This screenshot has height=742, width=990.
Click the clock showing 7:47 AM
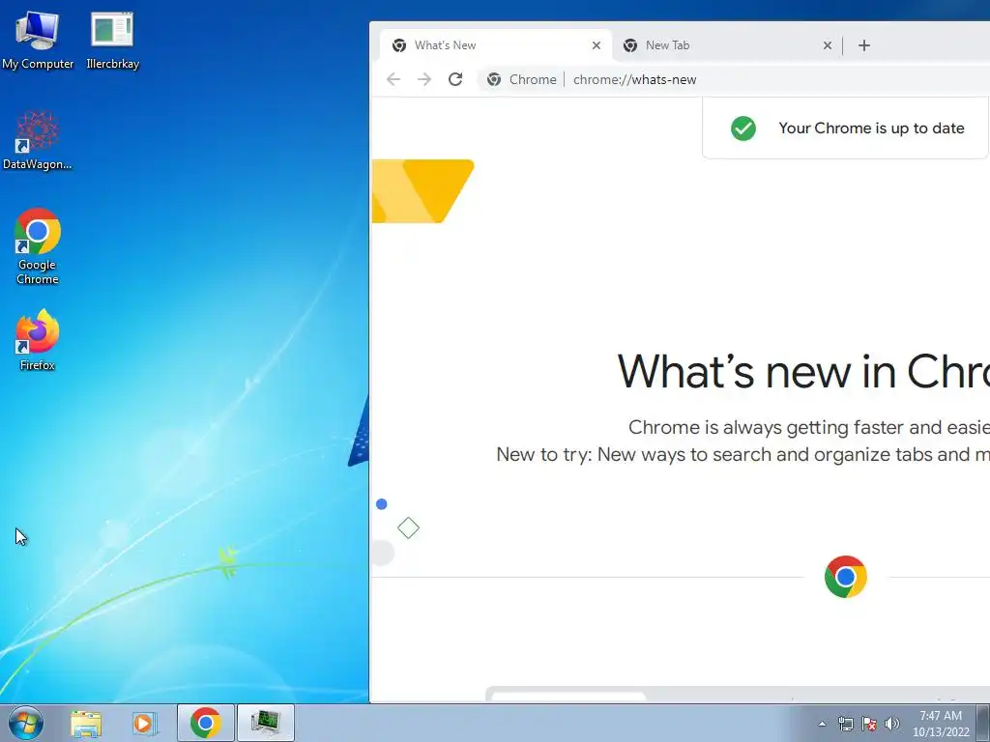coord(941,723)
